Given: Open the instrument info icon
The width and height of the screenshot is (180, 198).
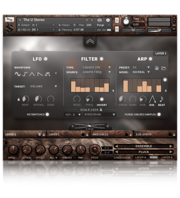Looking at the screenshot, I should point(108,20).
